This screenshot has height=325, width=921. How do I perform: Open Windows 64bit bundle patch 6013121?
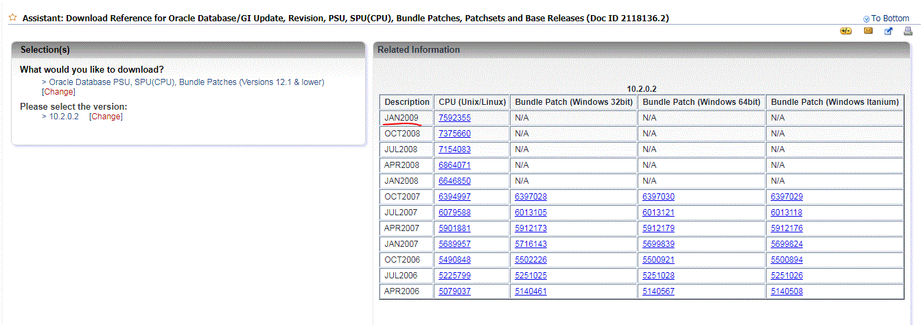658,213
